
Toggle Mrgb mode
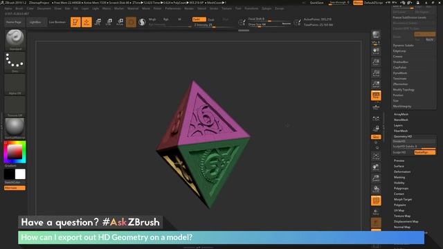click(152, 19)
